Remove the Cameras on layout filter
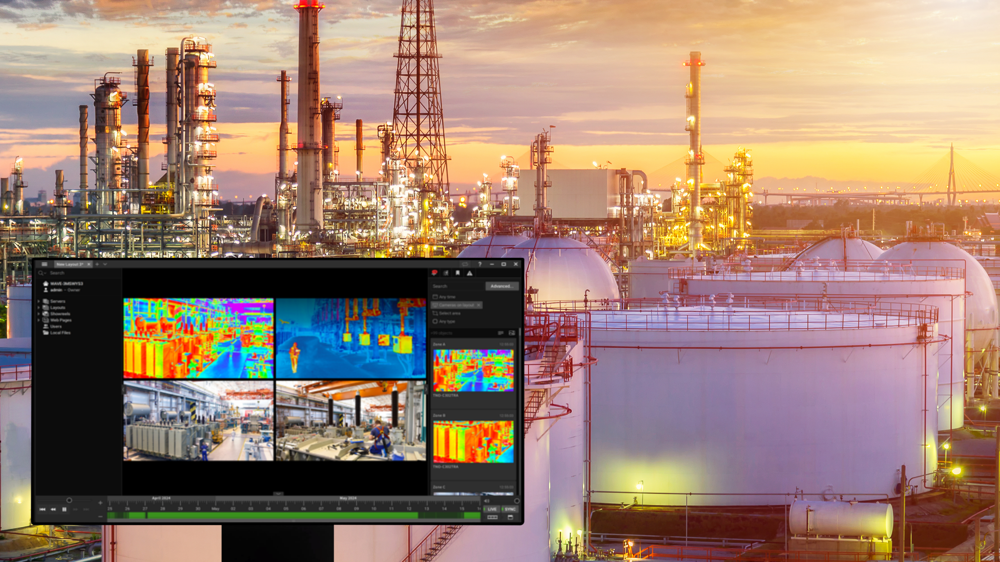The width and height of the screenshot is (1000, 562). coord(479,305)
